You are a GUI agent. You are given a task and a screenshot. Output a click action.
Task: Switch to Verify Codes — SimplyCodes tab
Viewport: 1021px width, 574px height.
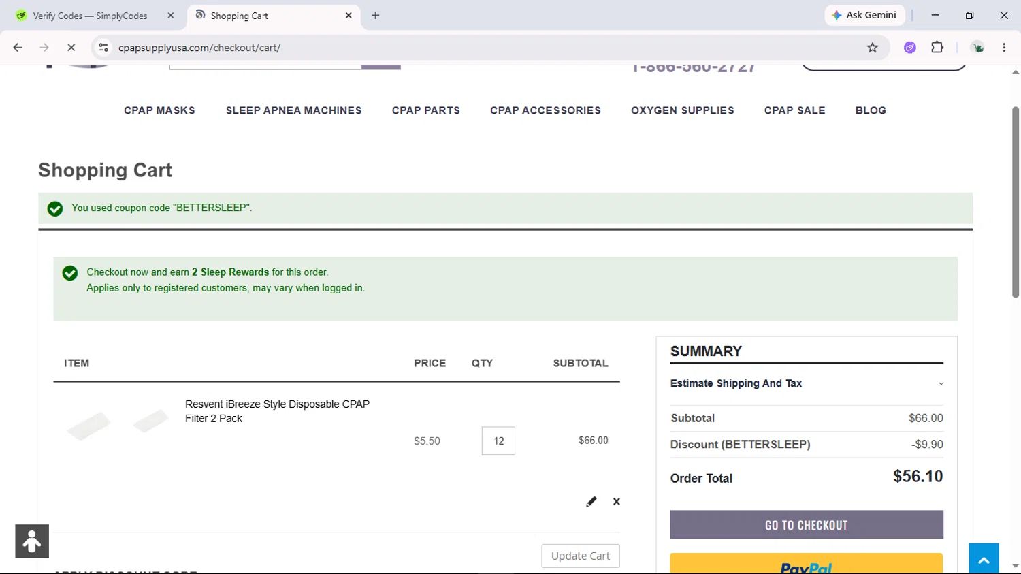pyautogui.click(x=90, y=16)
